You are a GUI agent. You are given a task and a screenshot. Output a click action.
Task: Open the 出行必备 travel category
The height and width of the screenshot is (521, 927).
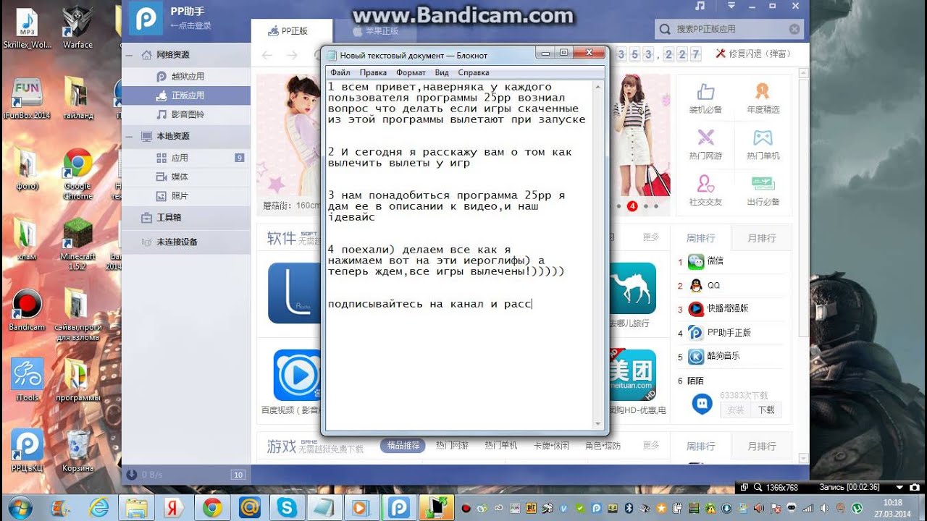(x=763, y=190)
